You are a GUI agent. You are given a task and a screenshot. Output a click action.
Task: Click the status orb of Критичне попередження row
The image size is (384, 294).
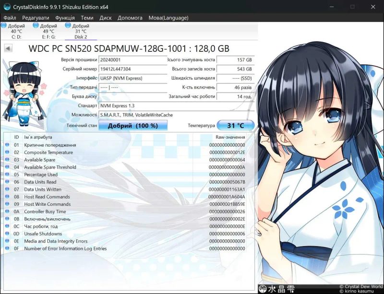tap(7, 145)
